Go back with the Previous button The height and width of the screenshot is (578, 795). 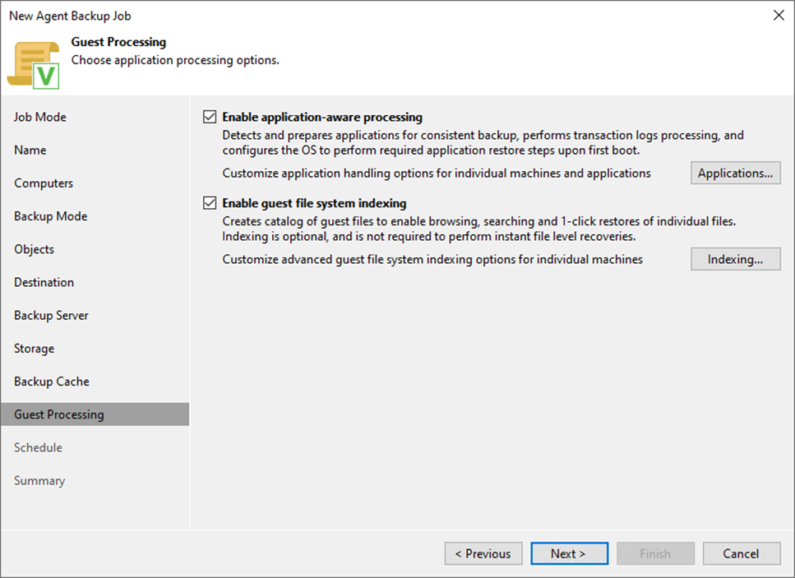(x=483, y=553)
